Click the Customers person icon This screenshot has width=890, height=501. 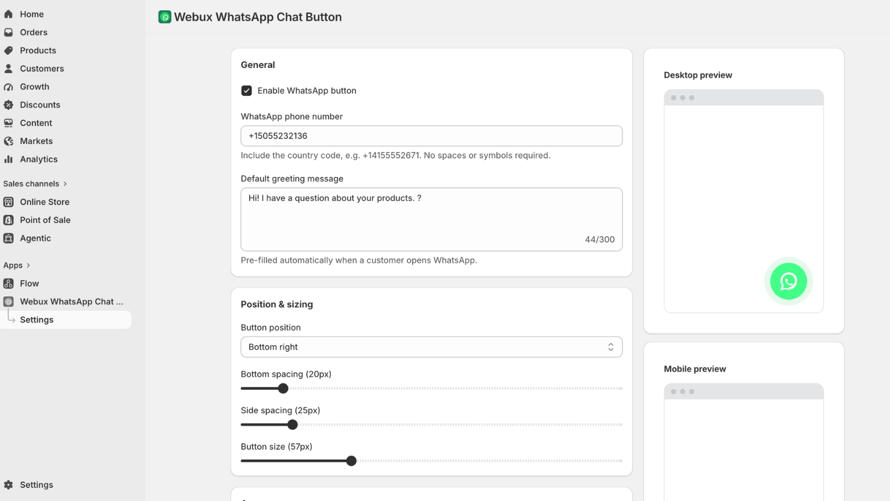tap(8, 68)
